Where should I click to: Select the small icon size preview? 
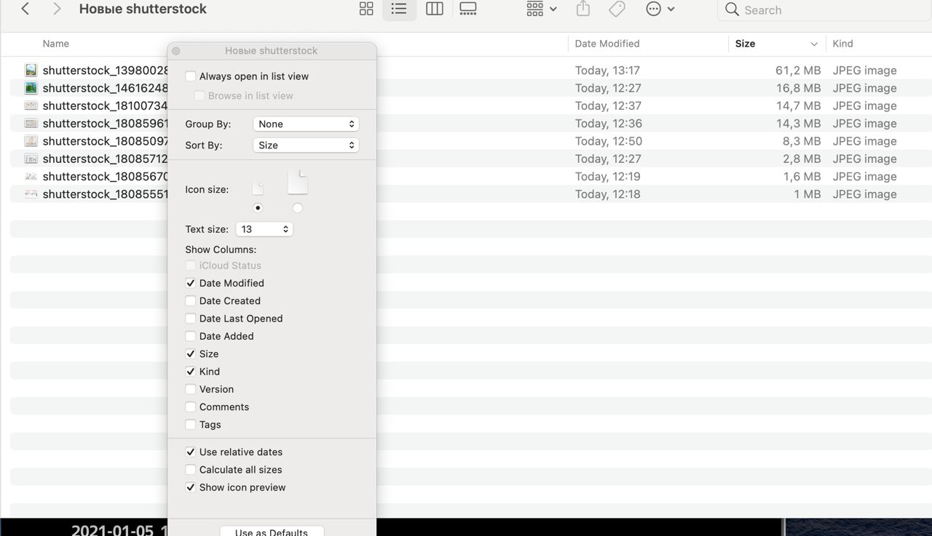click(x=258, y=188)
